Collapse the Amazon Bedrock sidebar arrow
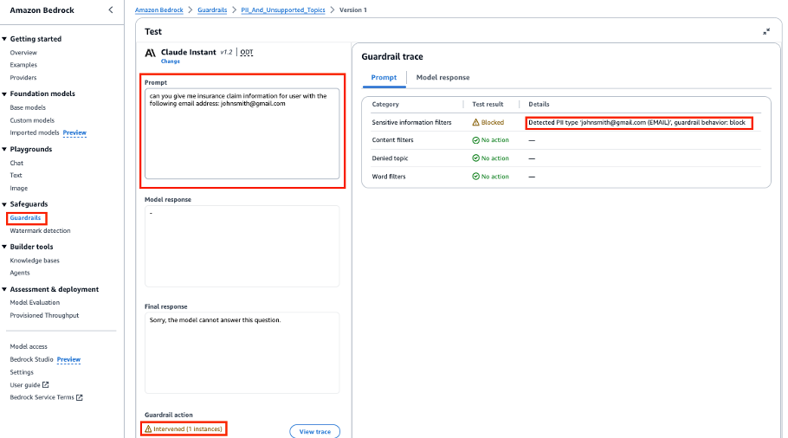788x438 pixels. [x=111, y=10]
